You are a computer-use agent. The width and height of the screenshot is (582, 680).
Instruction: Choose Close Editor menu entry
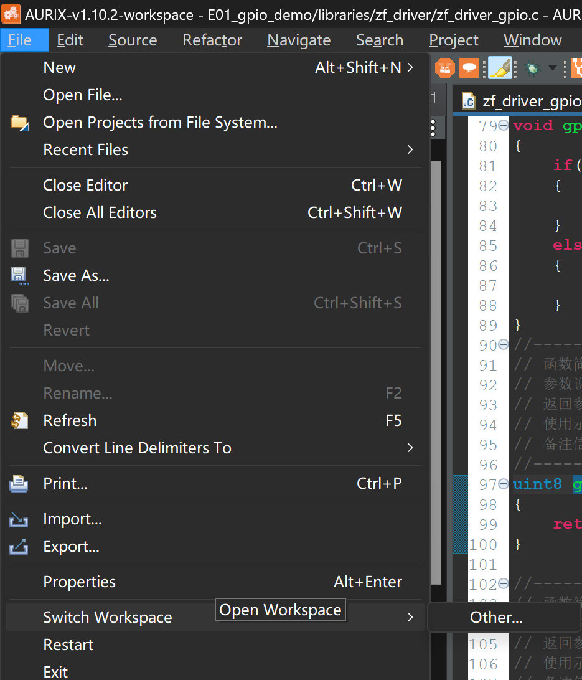215,185
